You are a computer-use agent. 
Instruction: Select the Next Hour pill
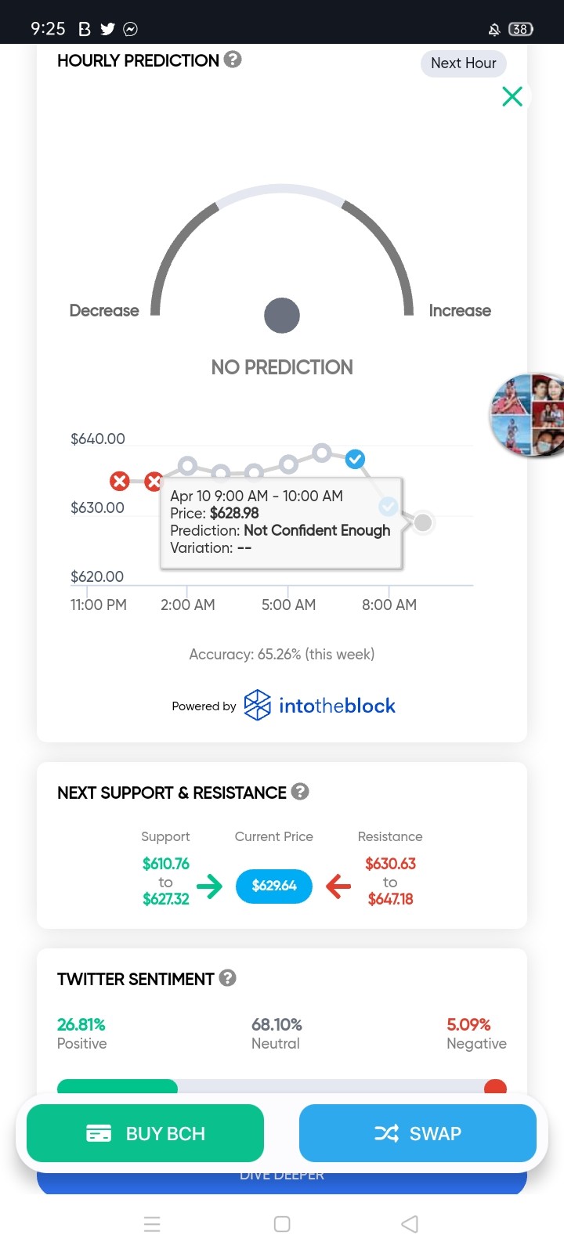464,63
